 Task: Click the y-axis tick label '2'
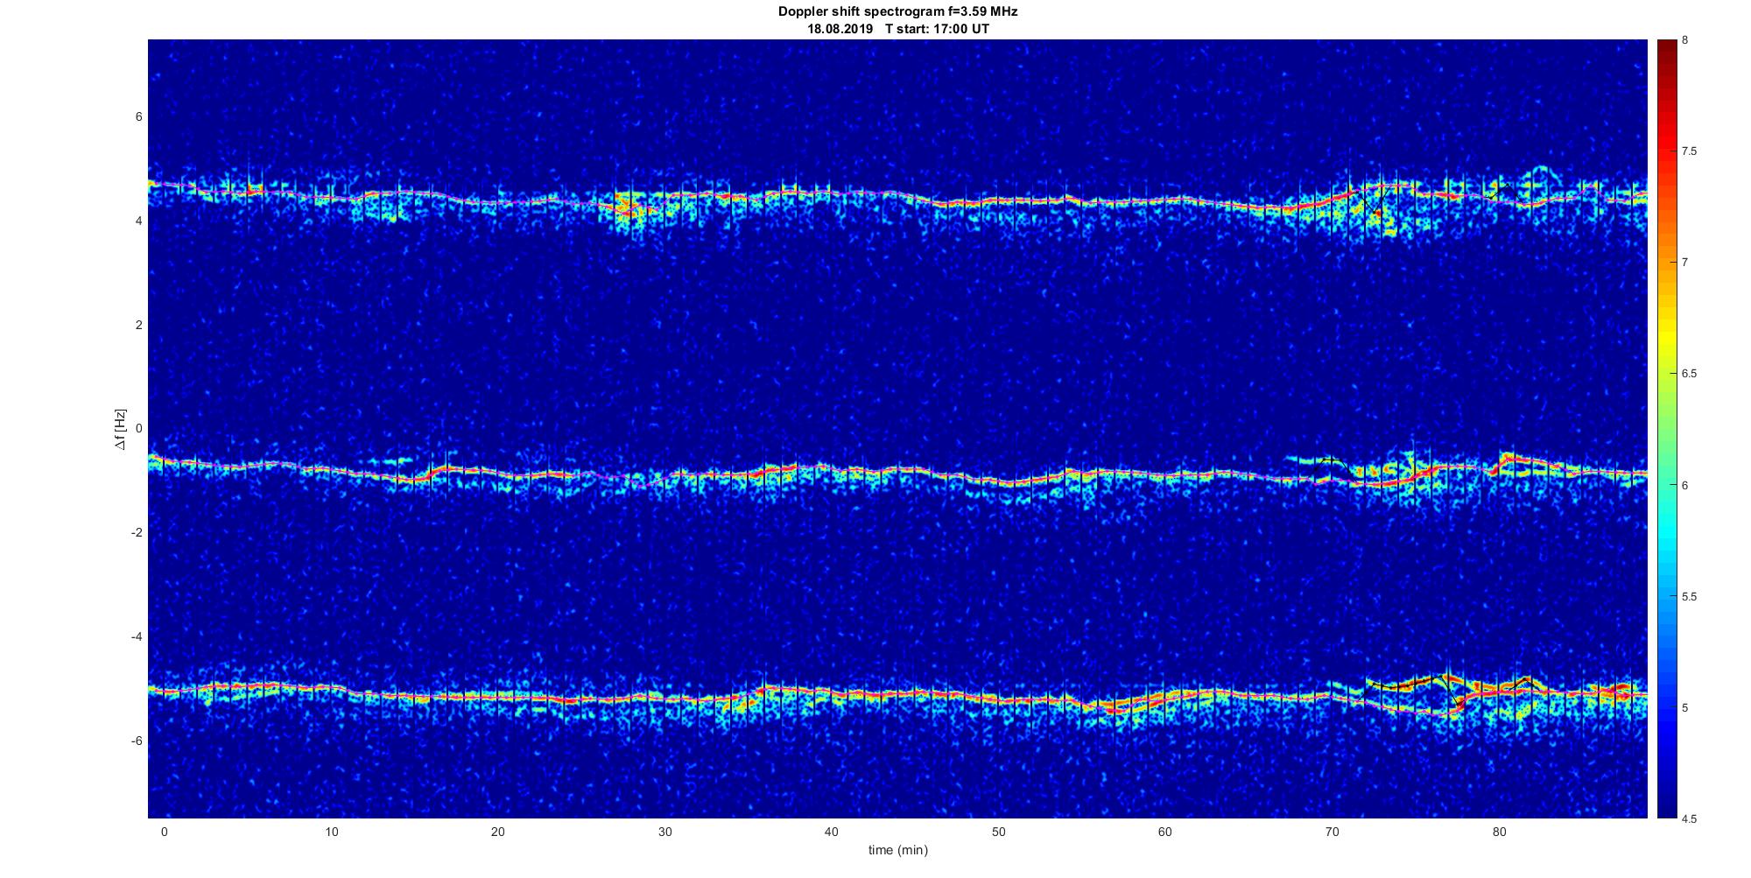(138, 325)
